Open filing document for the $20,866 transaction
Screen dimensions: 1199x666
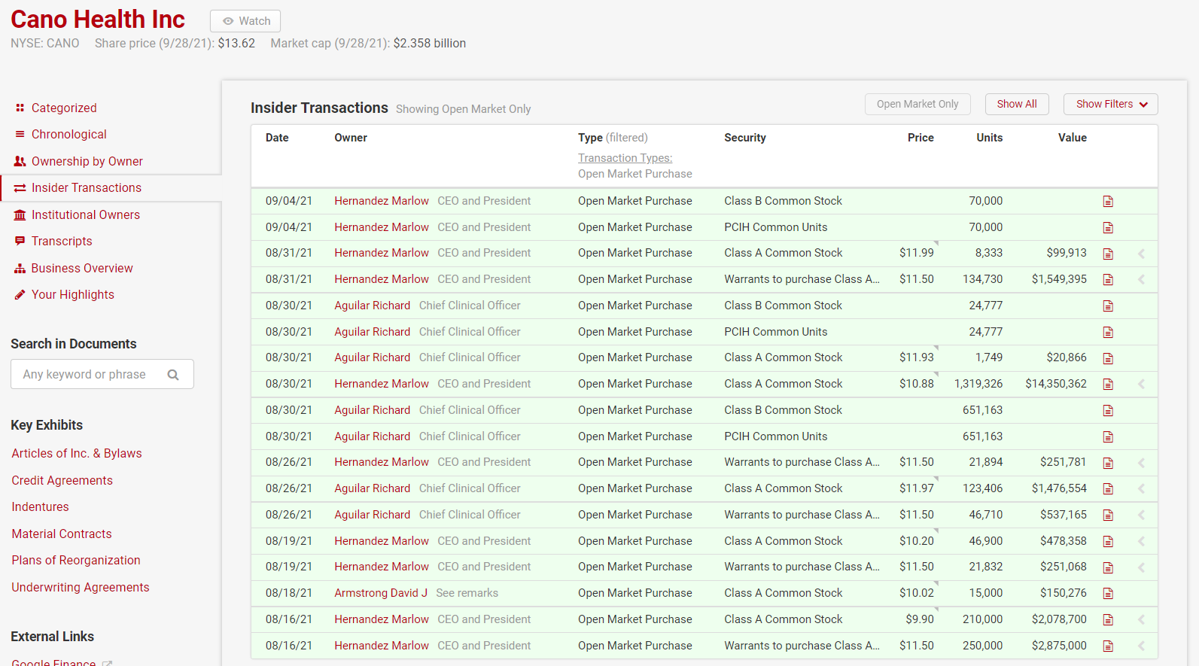1108,358
